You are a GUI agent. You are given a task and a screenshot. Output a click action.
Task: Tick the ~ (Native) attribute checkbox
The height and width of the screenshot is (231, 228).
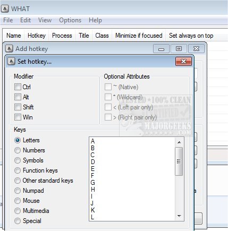point(108,87)
